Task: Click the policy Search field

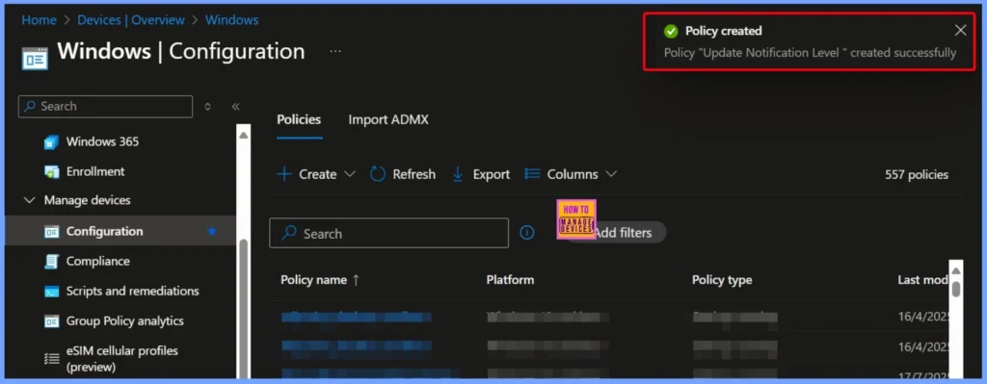Action: 389,233
